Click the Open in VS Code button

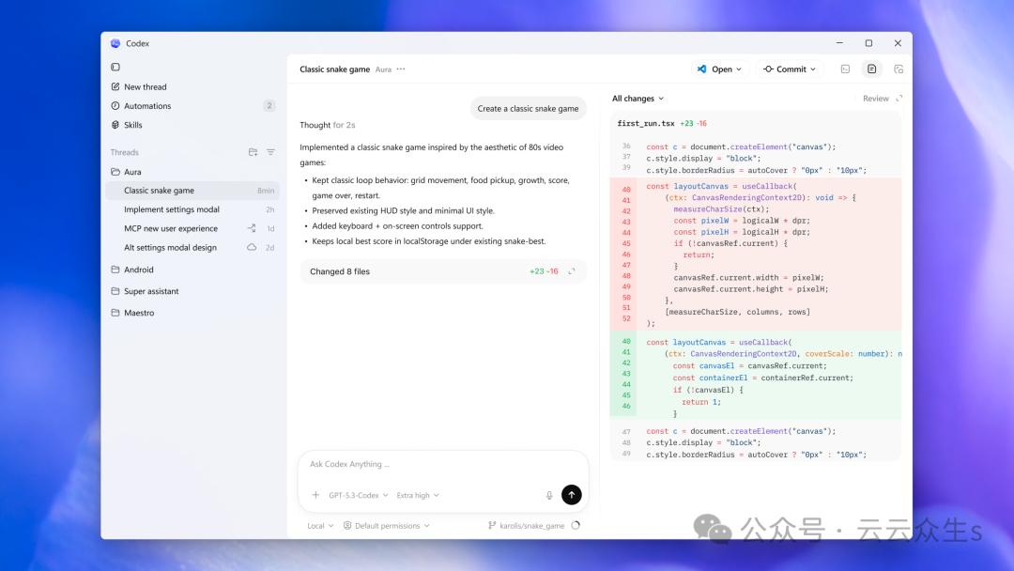pyautogui.click(x=720, y=69)
